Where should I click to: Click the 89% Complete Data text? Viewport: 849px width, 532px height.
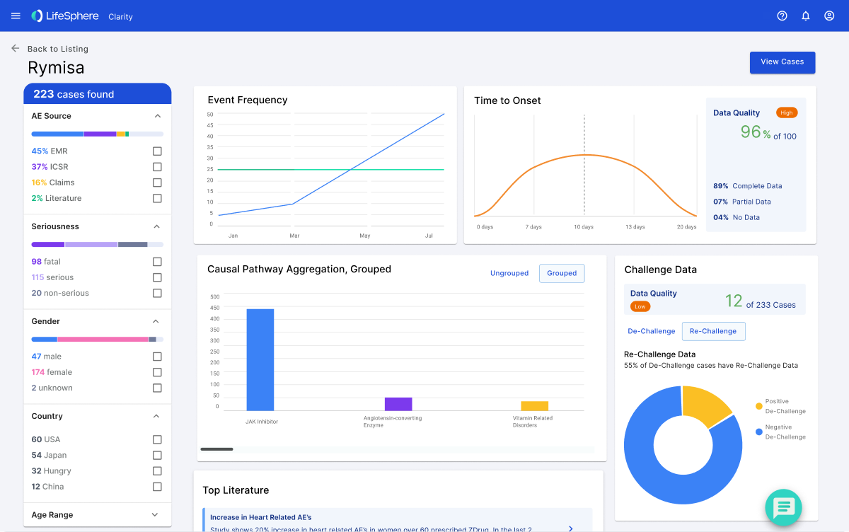pyautogui.click(x=748, y=186)
